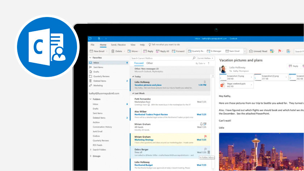
Task: Collapse the Favorites section
Action: click(90, 57)
